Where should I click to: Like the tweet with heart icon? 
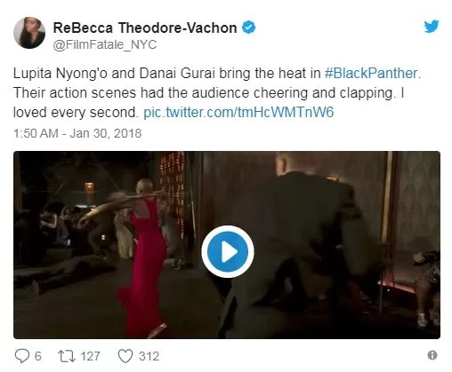125,356
